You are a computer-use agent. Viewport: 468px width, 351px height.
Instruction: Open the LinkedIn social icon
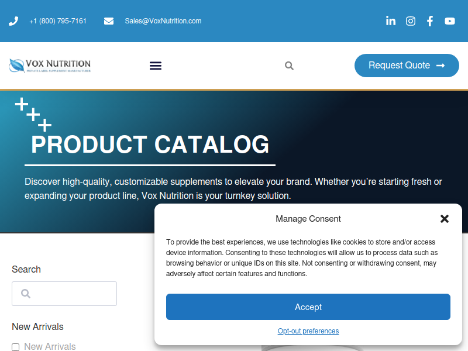point(391,21)
